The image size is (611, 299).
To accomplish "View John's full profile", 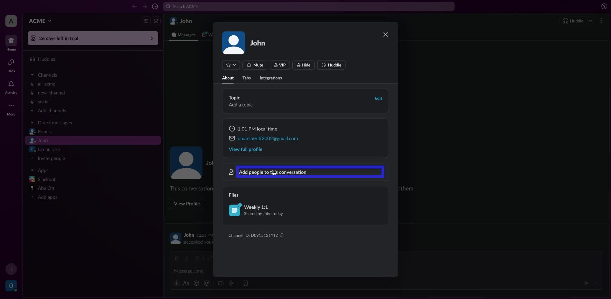I will click(x=245, y=149).
